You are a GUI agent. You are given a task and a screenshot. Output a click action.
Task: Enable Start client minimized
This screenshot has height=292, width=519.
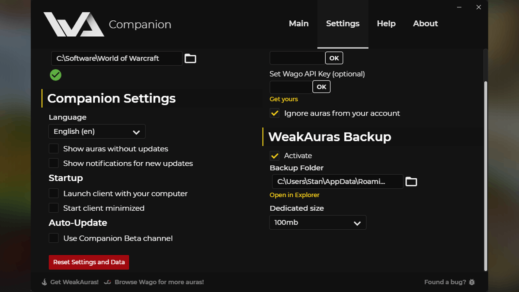(54, 208)
